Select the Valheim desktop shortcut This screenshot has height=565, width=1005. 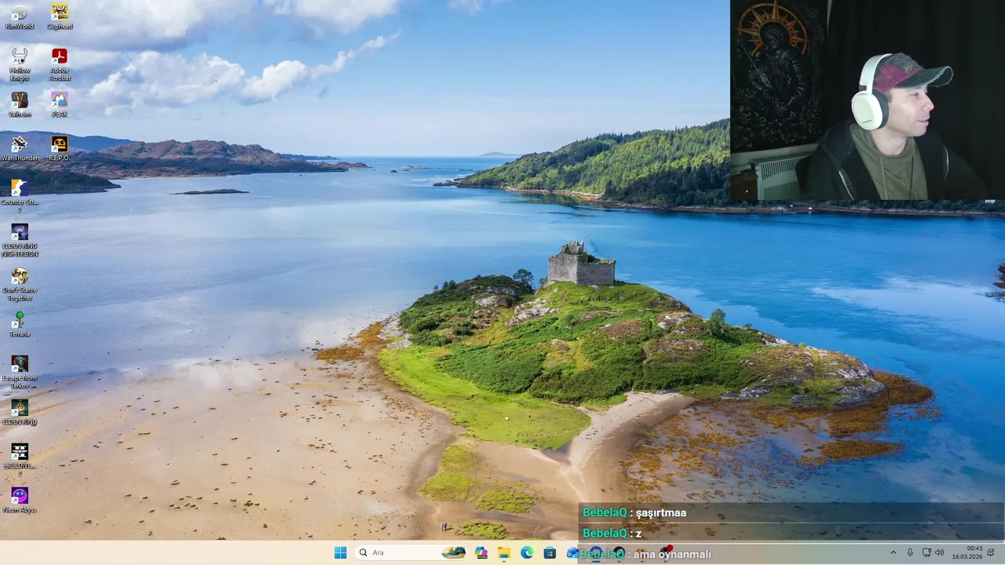pyautogui.click(x=20, y=104)
